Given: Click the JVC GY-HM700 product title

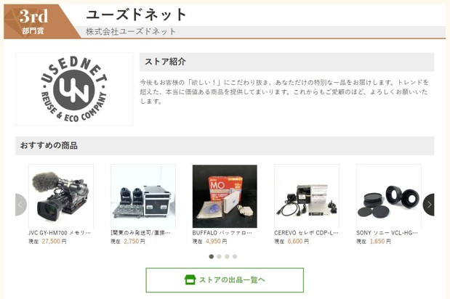Looking at the screenshot, I should [x=60, y=233].
